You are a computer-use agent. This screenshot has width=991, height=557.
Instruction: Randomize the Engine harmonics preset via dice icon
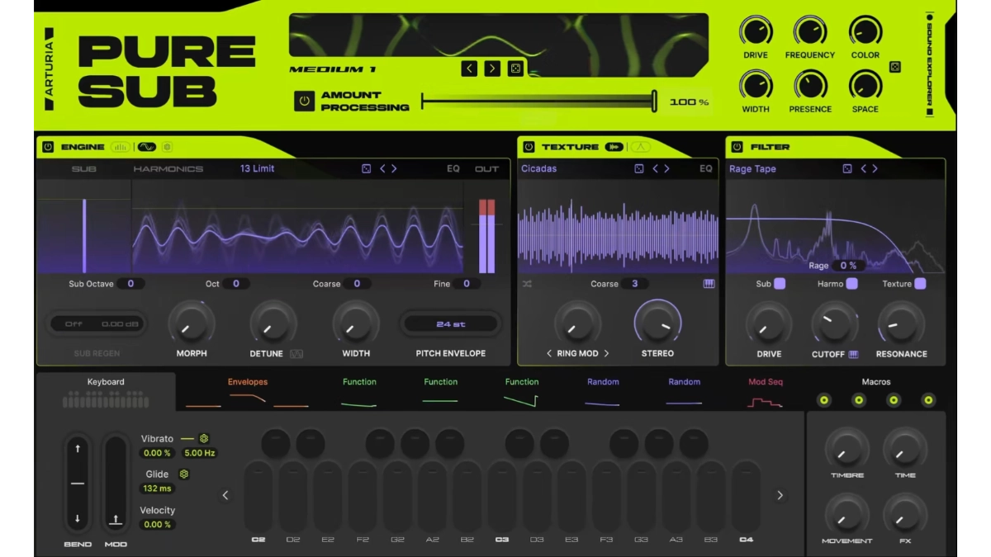[x=367, y=168]
